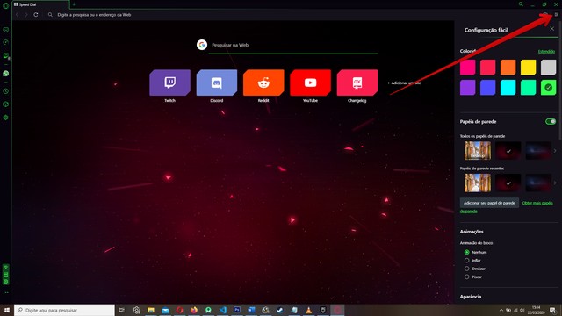562x316 pixels.
Task: Choose the purple color swatch
Action: coord(468,88)
